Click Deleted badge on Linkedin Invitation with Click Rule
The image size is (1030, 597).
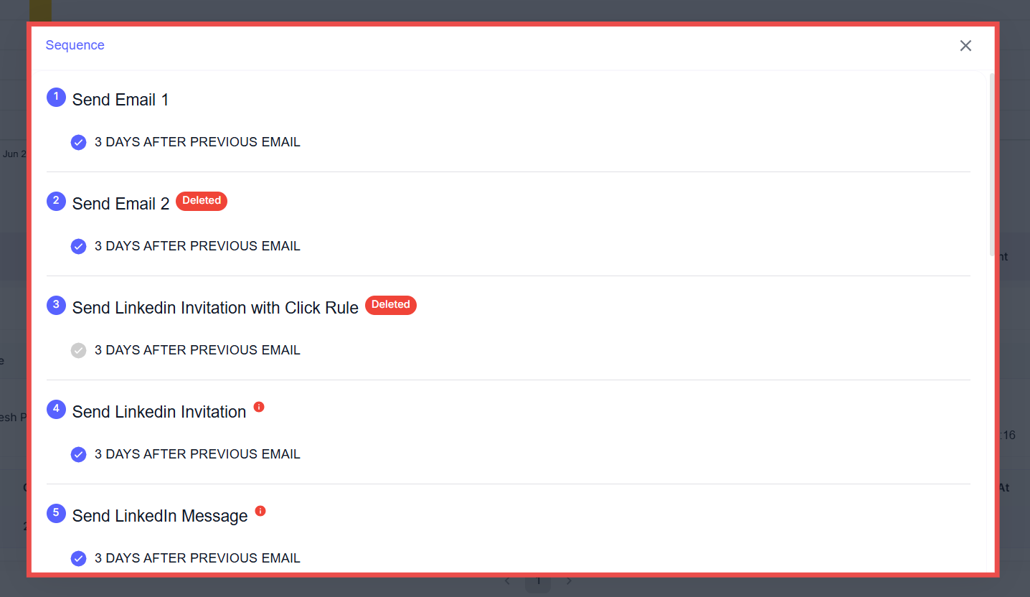point(390,305)
